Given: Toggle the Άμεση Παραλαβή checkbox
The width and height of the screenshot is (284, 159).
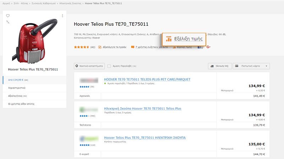Looking at the screenshot, I should (x=109, y=66).
